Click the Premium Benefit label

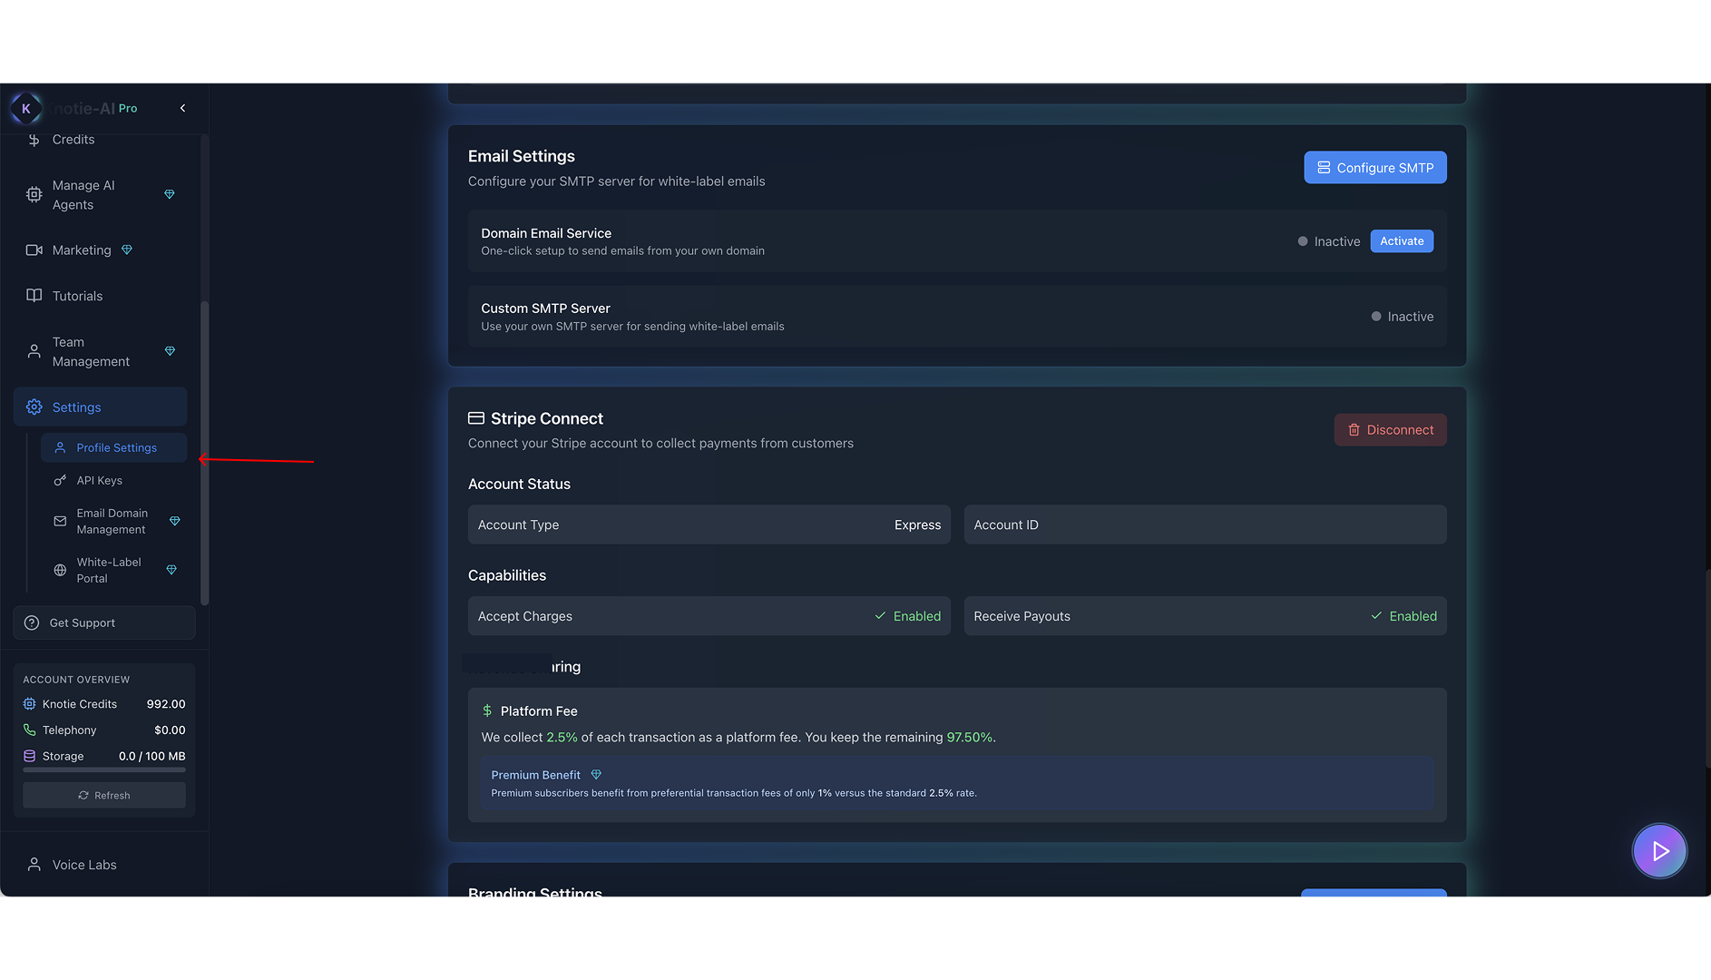[535, 776]
